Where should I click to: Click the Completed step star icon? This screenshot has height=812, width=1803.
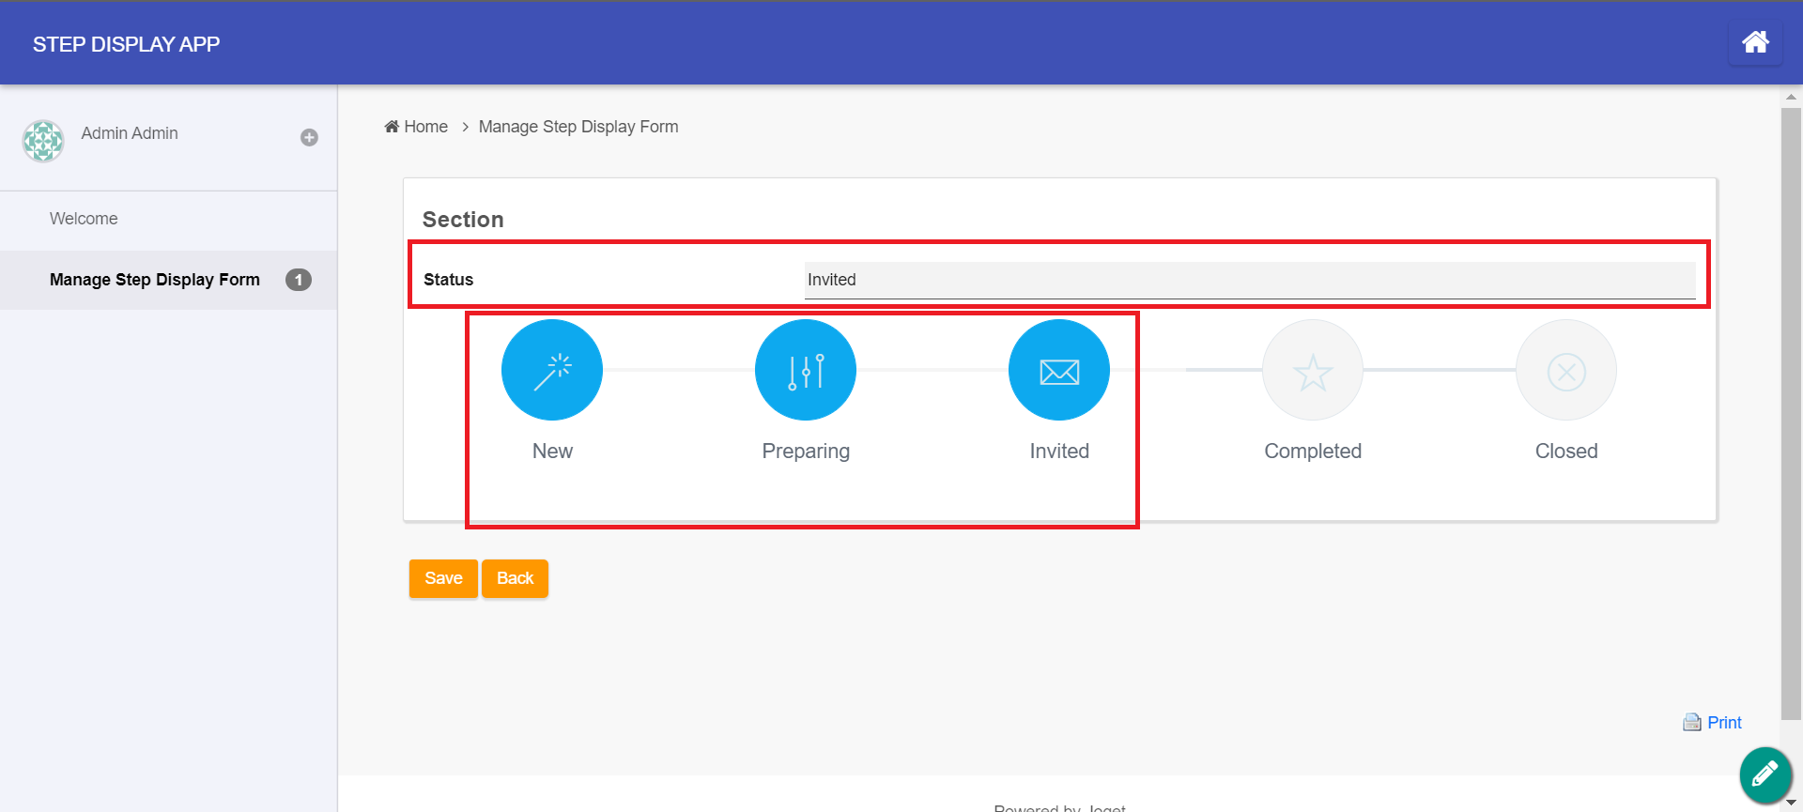coord(1313,370)
